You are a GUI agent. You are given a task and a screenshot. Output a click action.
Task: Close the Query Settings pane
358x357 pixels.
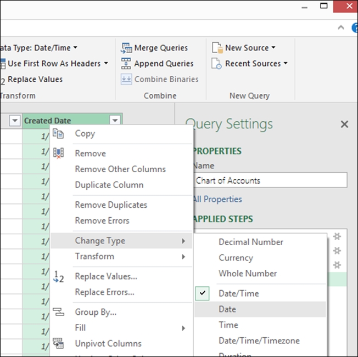tap(344, 124)
